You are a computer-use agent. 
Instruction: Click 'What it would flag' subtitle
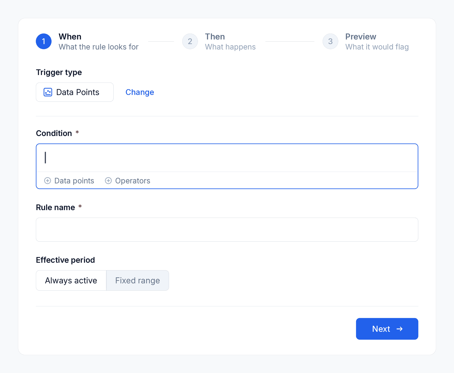click(x=377, y=47)
